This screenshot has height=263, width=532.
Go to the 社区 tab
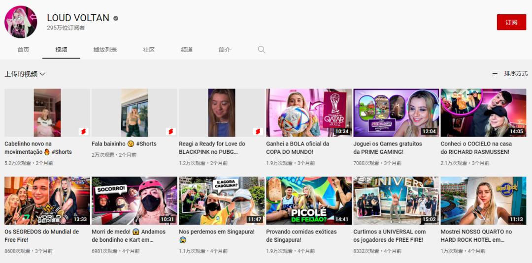(x=149, y=50)
